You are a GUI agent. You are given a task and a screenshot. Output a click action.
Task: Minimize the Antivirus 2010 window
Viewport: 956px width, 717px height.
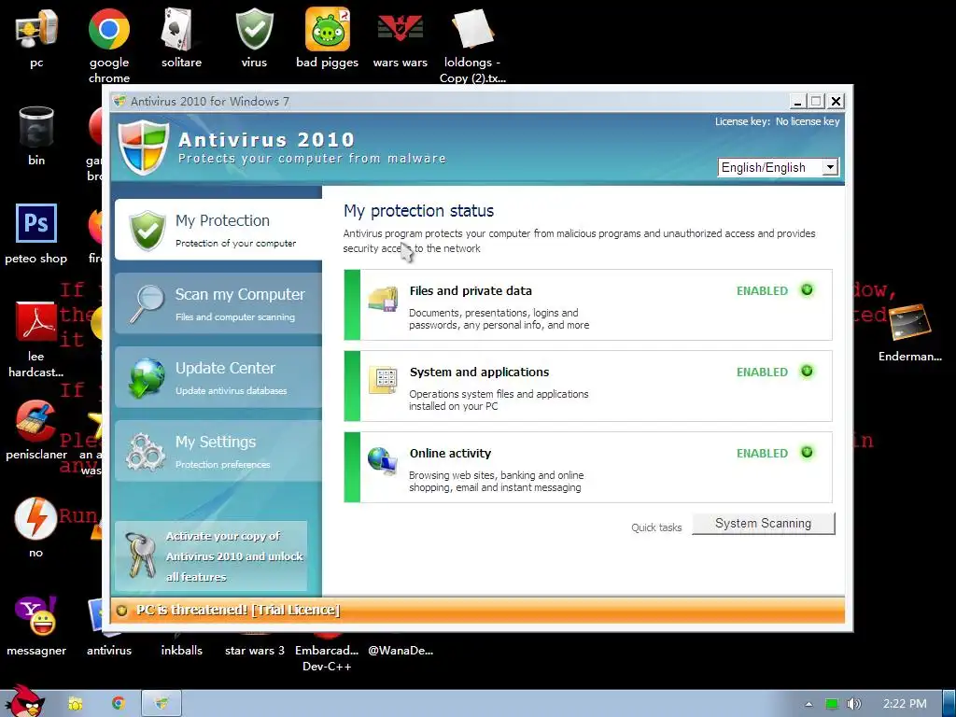tap(797, 101)
